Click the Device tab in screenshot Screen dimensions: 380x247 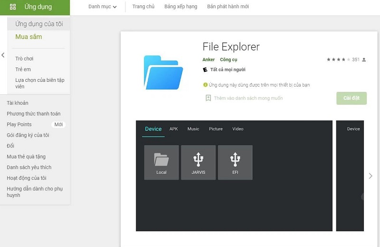[x=153, y=129]
